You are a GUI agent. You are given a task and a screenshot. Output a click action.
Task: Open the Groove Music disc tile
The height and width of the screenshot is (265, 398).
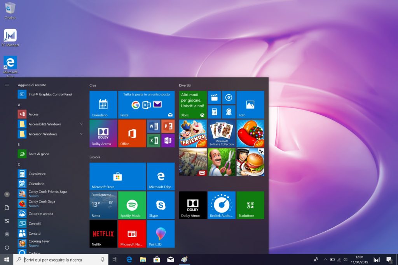229,97
